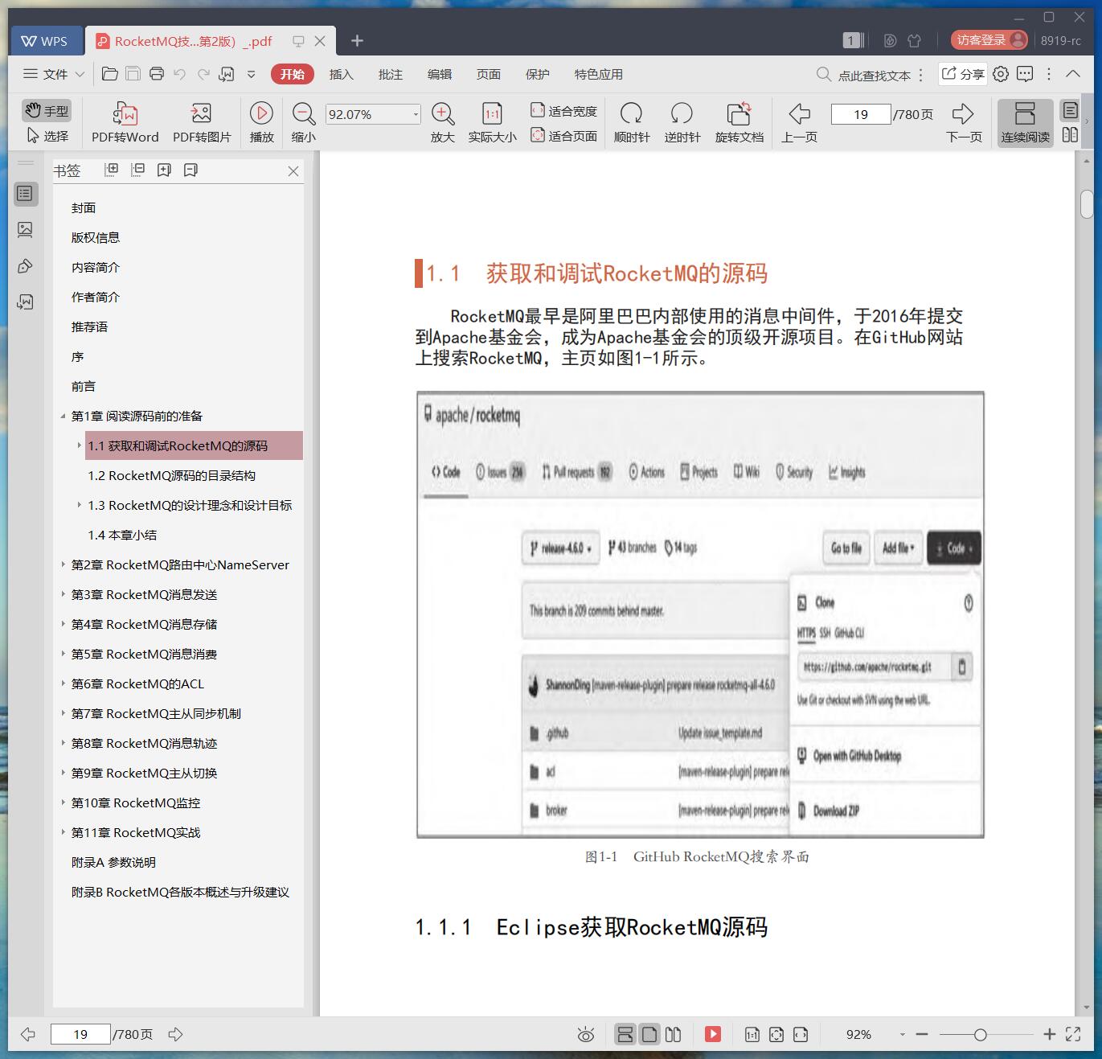Viewport: 1102px width, 1059px height.
Task: Open settings gear icon in top toolbar
Action: 1001,74
